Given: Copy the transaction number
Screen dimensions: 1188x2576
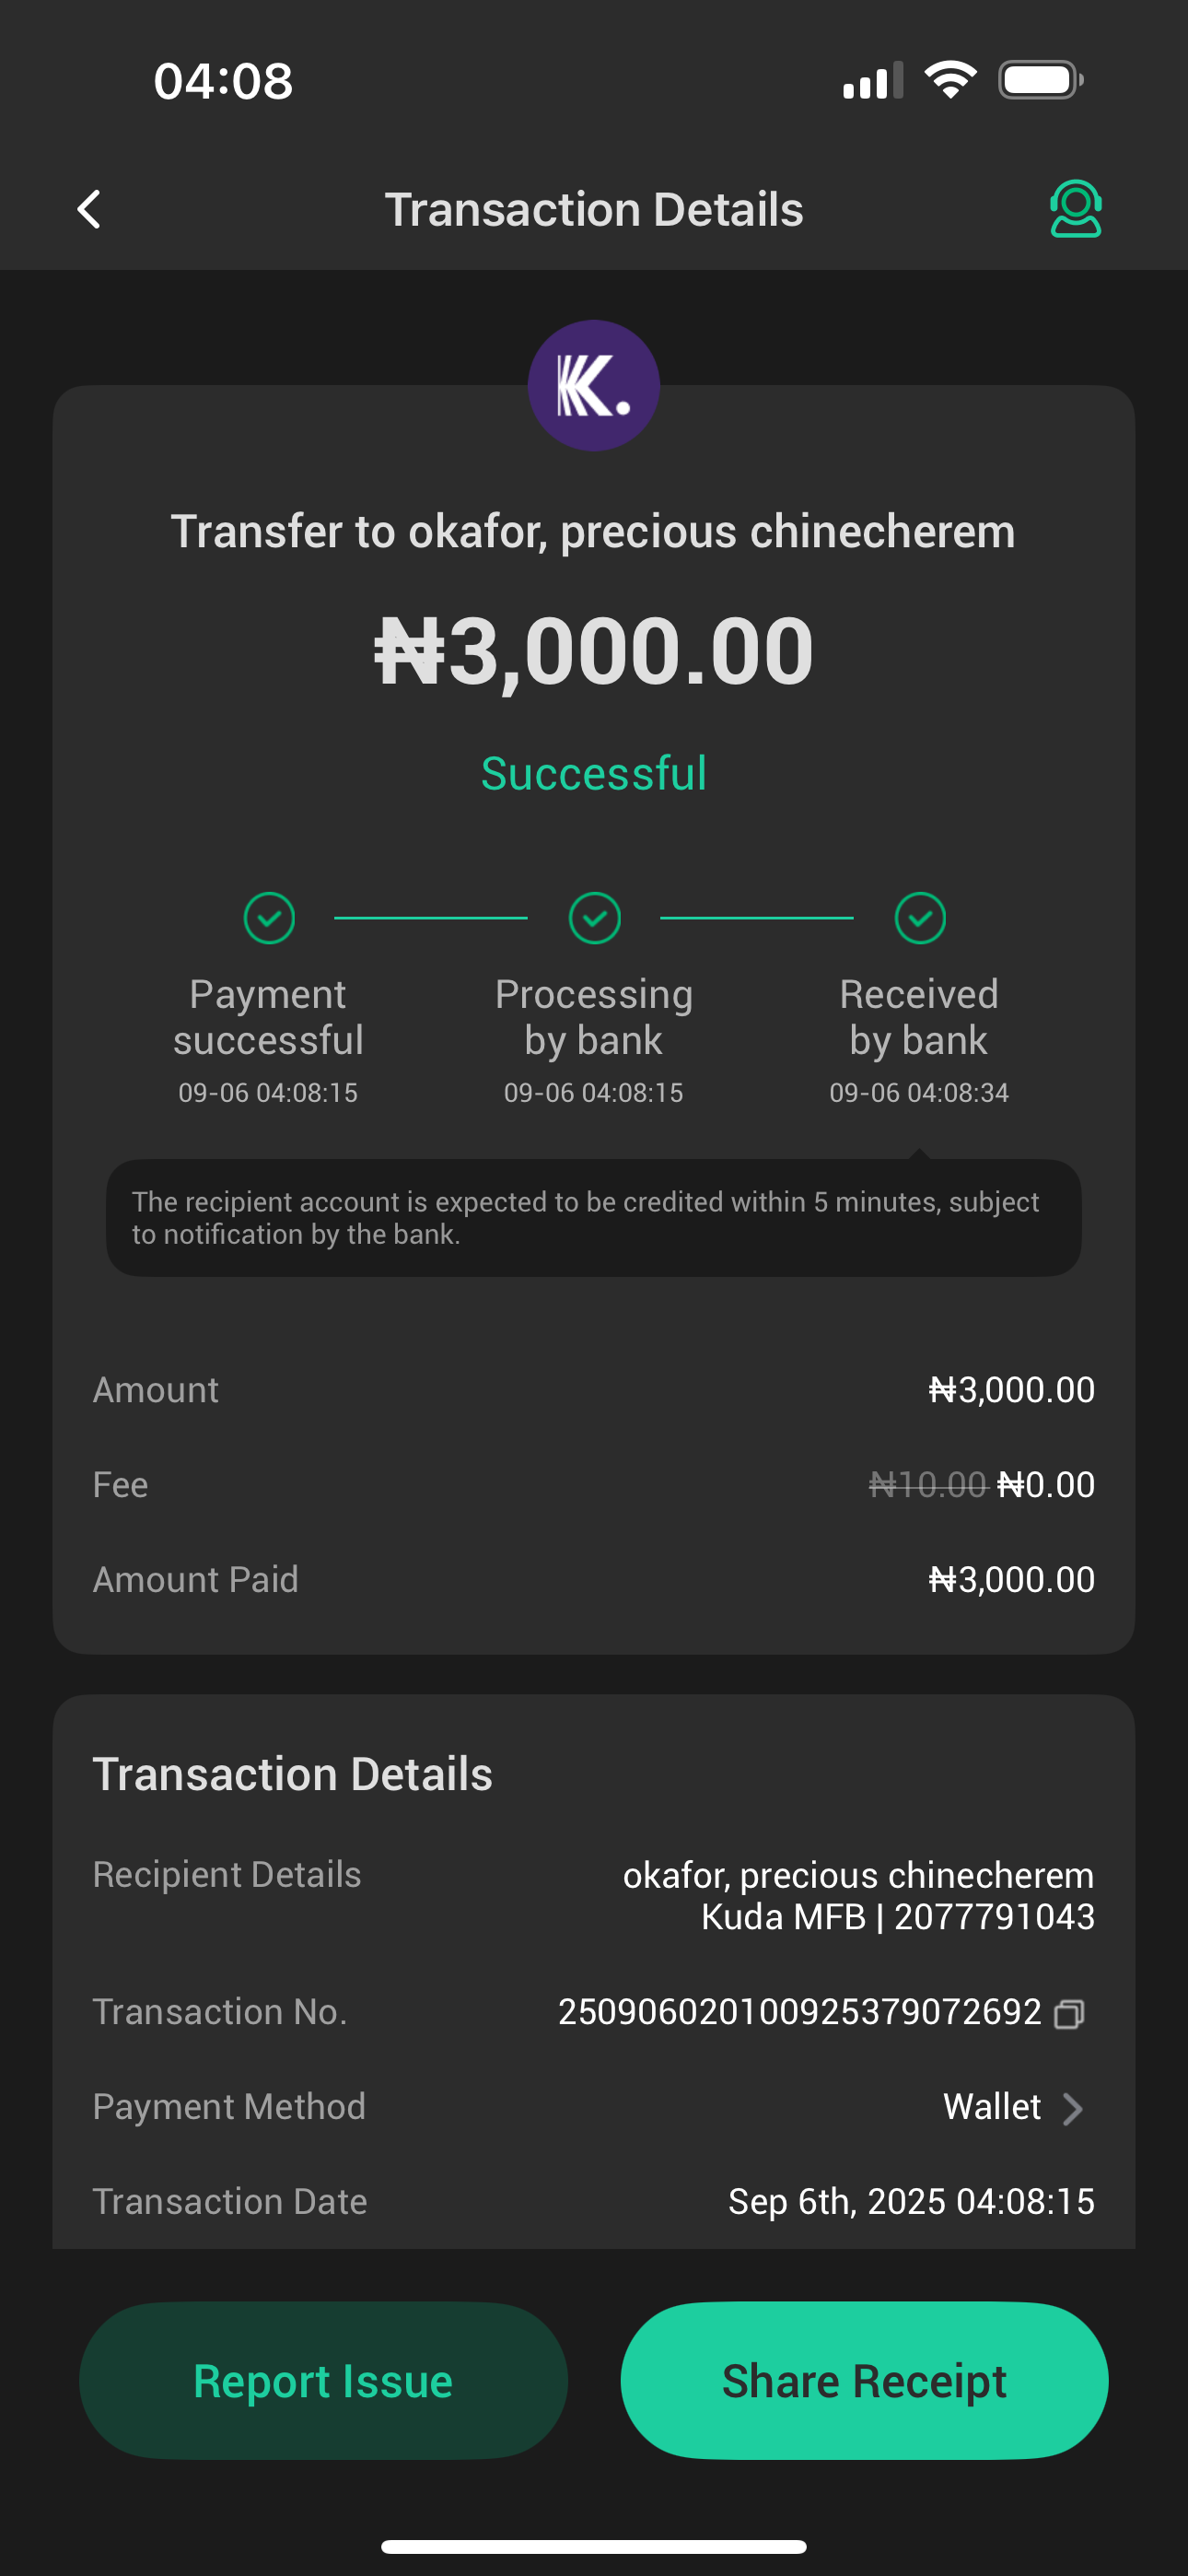Looking at the screenshot, I should [x=1069, y=2013].
